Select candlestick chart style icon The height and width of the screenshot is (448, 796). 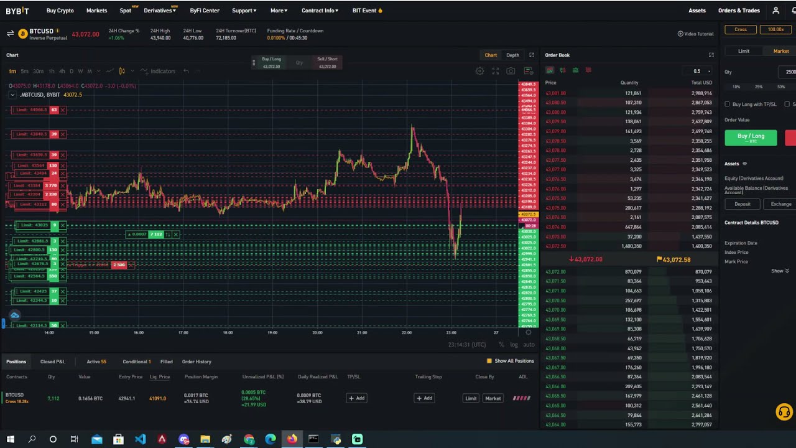122,71
